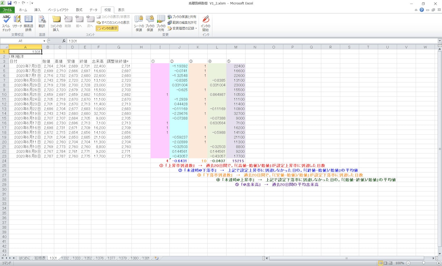Screen dimensions: 442x266
Task: Save the workbook from the quick access toolbar
Action: [x=9, y=3]
